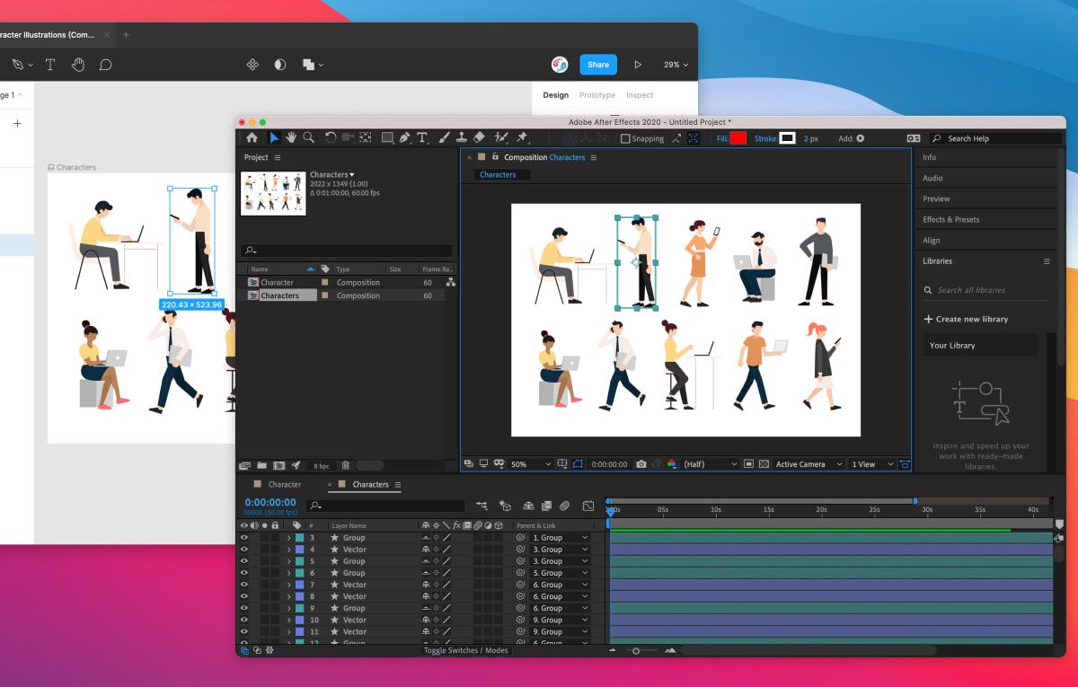Switch to the Prototype tab in Figma

[x=597, y=95]
